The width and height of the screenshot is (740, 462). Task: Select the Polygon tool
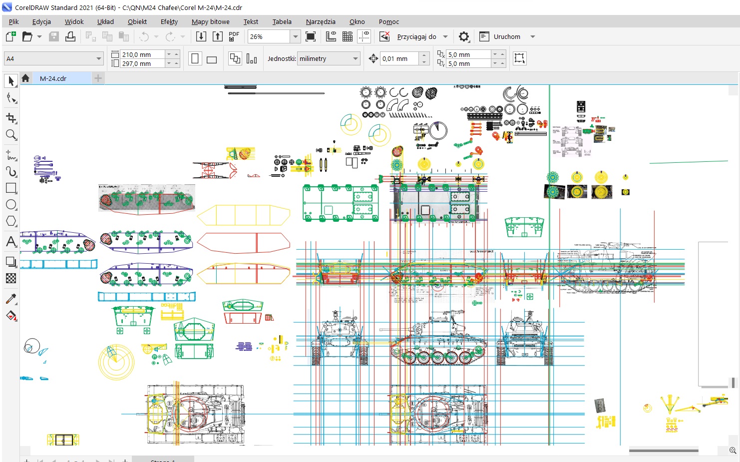[11, 221]
